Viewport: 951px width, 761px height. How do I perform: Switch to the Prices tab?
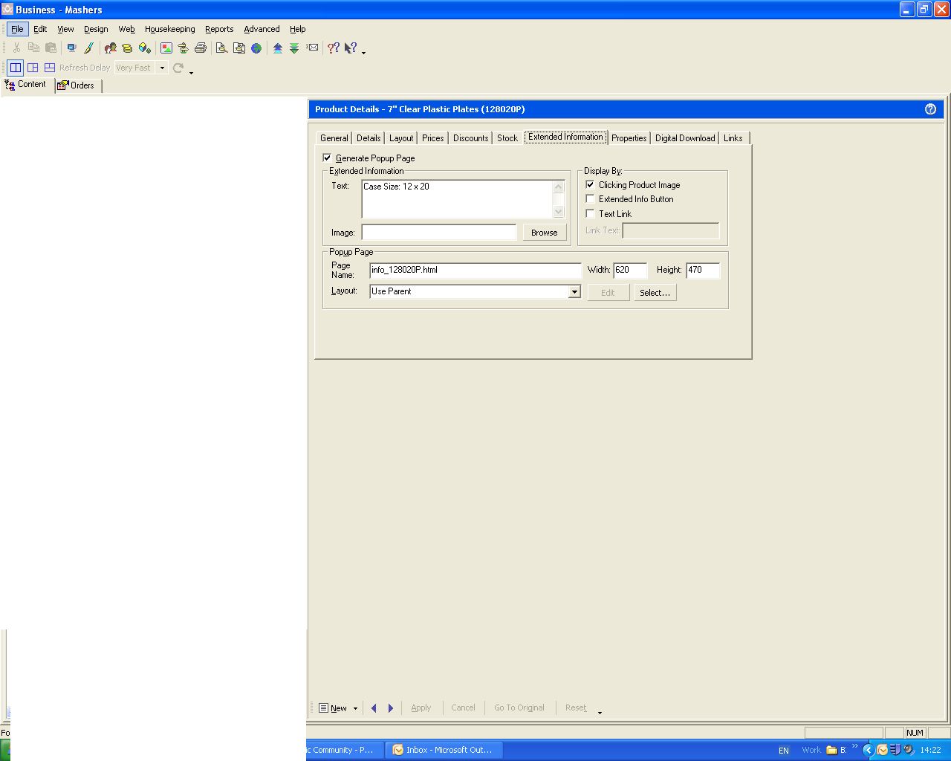click(x=432, y=138)
